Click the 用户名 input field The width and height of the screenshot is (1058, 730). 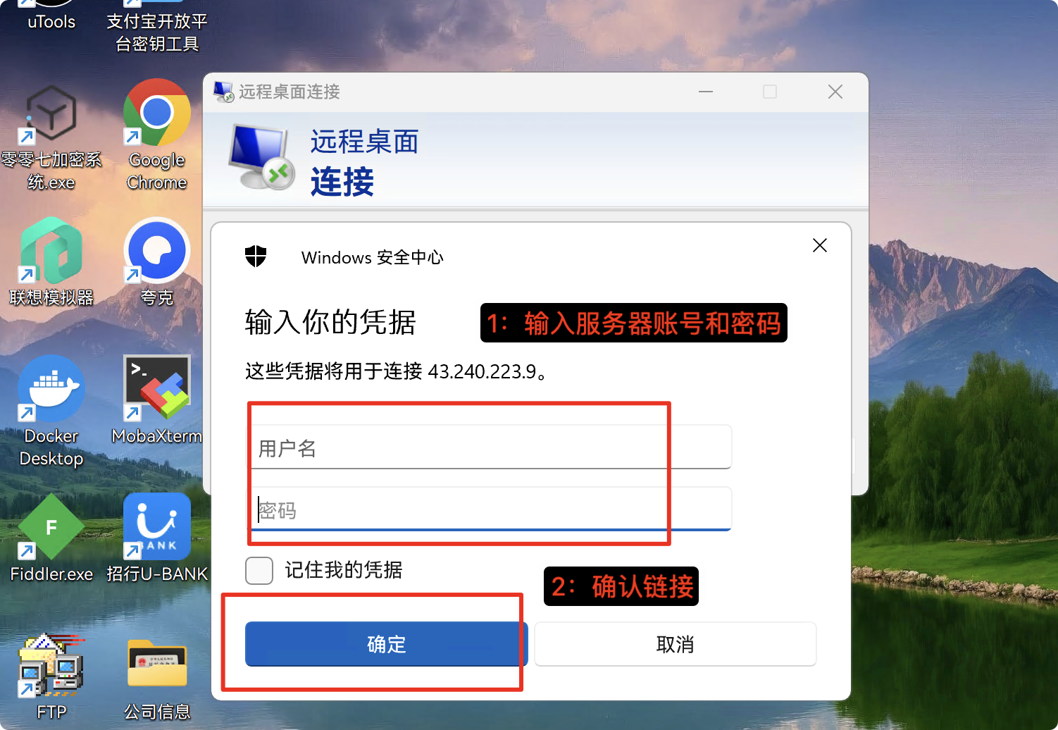click(489, 447)
